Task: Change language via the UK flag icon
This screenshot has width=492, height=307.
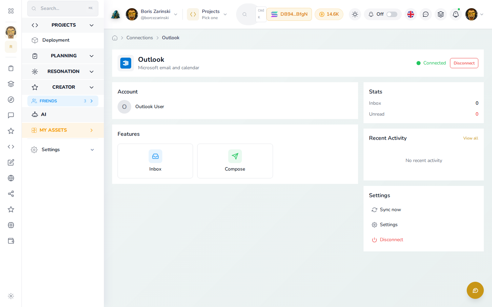Action: [411, 14]
